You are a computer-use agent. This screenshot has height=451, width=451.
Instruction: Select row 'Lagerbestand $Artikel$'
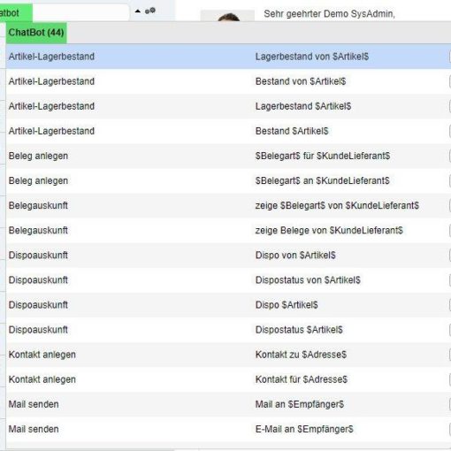228,106
